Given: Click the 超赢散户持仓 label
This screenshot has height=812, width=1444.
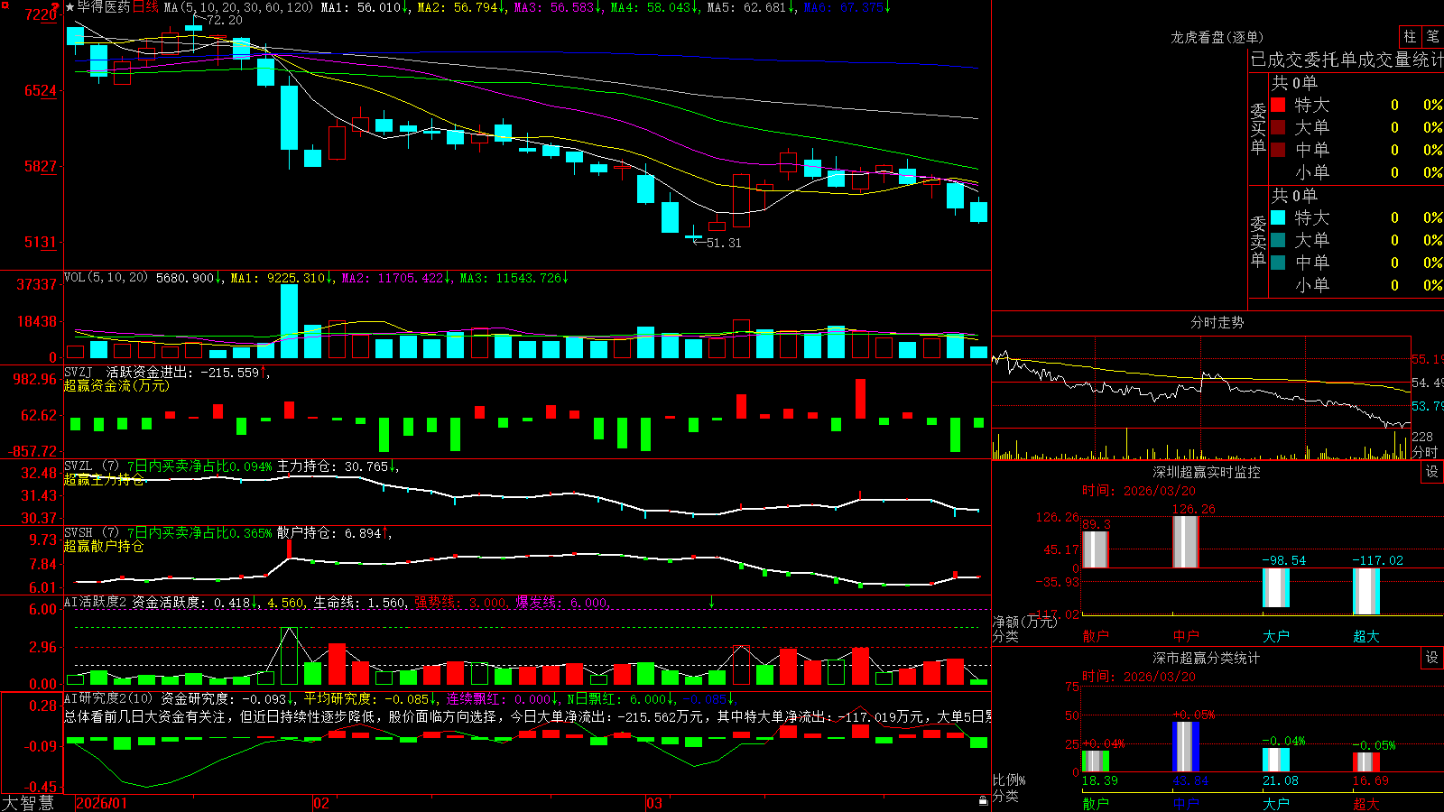Looking at the screenshot, I should 104,547.
